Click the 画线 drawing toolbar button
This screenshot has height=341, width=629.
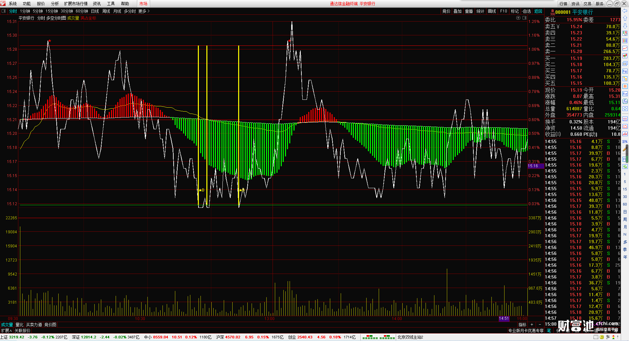(492, 11)
